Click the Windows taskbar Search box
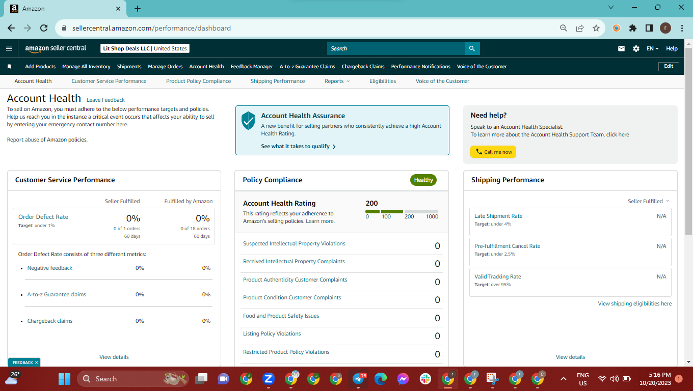 pyautogui.click(x=133, y=379)
